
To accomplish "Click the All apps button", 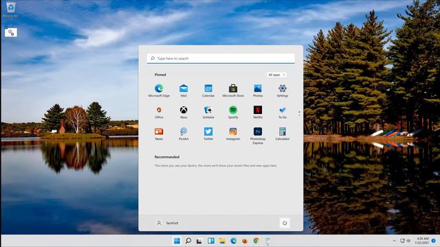I will pyautogui.click(x=276, y=75).
